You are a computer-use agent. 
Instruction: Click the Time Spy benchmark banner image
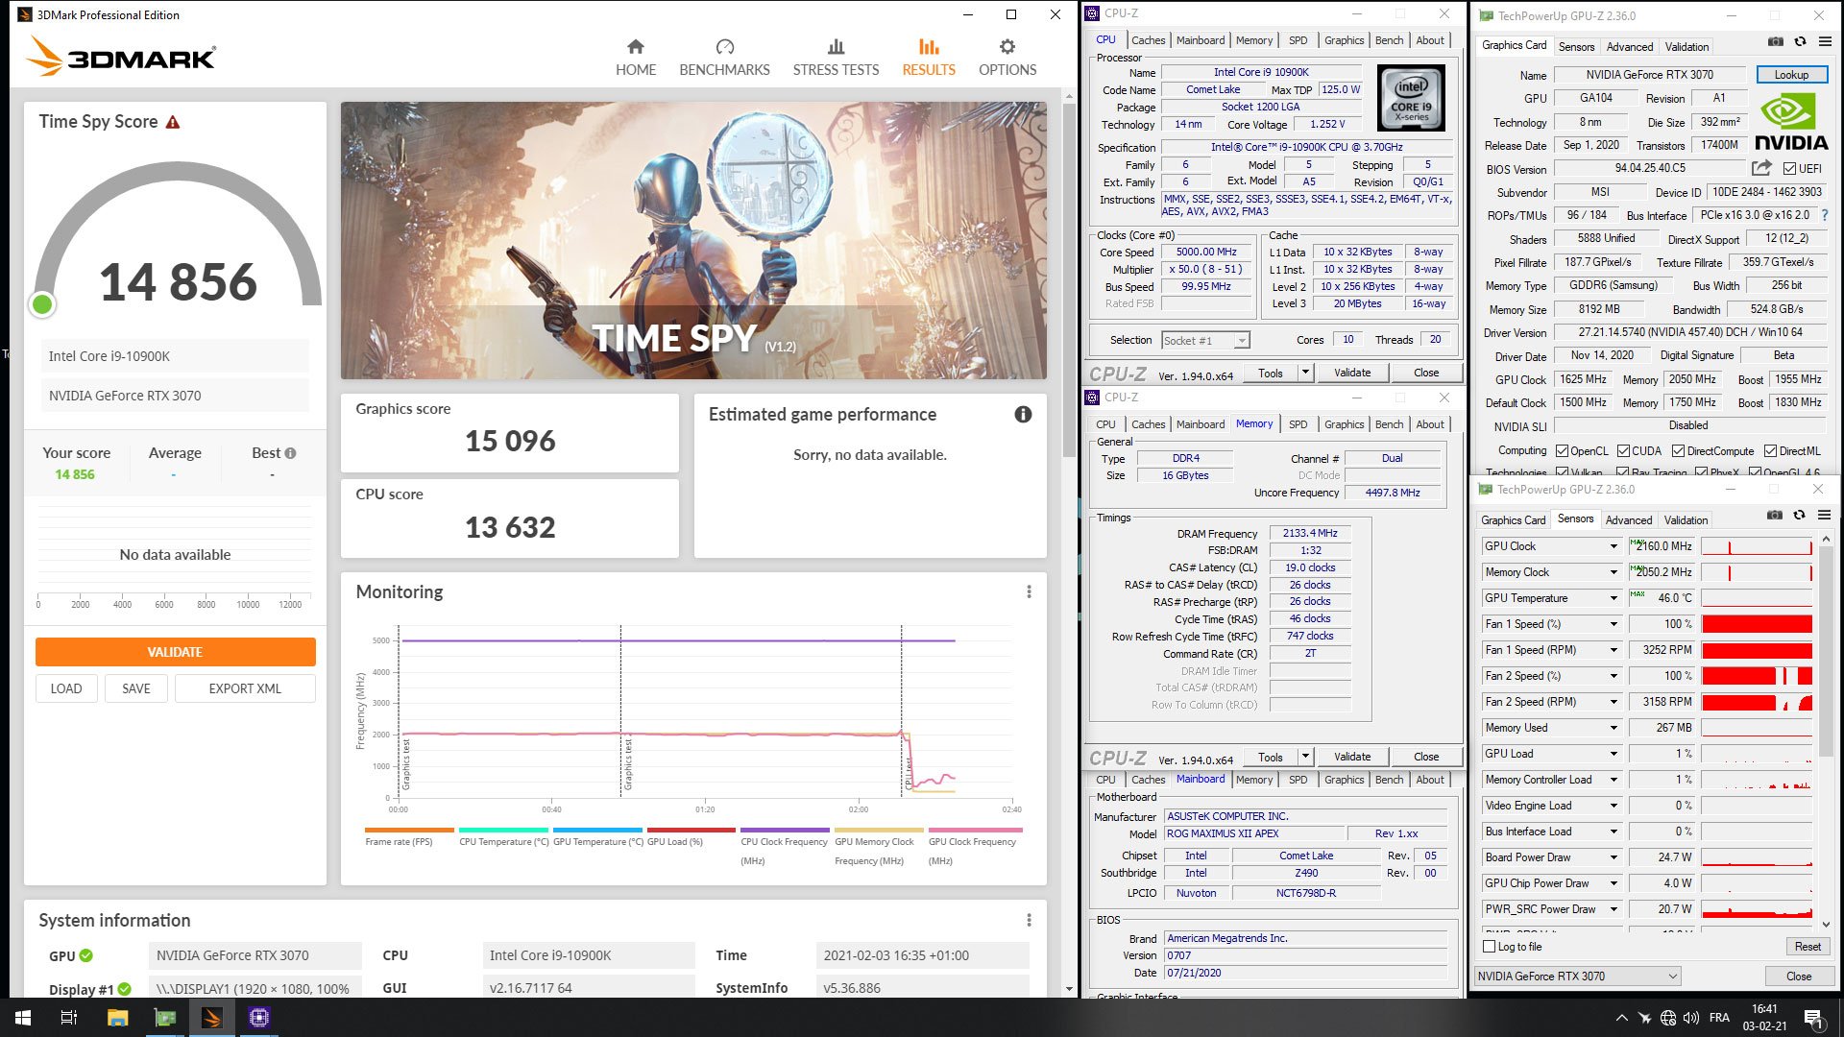point(693,240)
